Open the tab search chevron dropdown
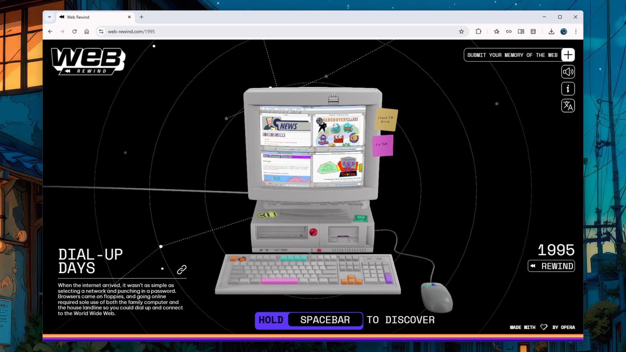The image size is (626, 352). [x=50, y=17]
